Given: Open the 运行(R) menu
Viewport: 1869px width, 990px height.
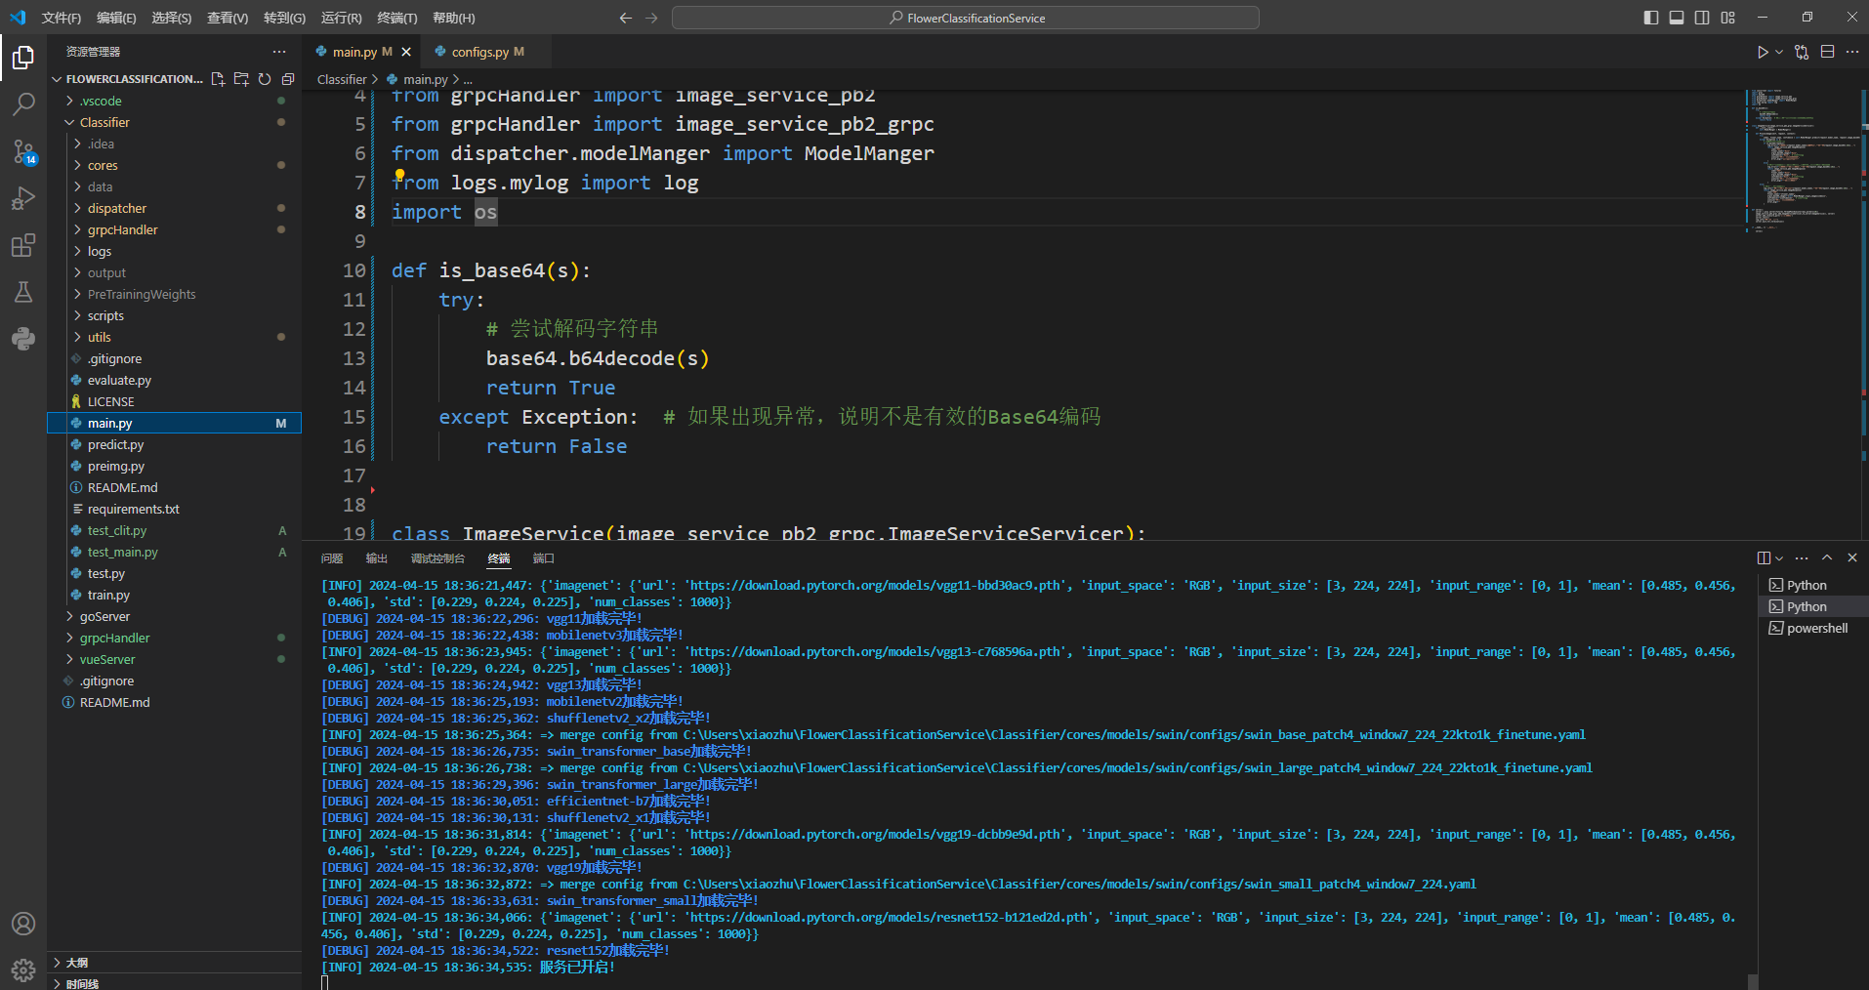Looking at the screenshot, I should [x=341, y=18].
